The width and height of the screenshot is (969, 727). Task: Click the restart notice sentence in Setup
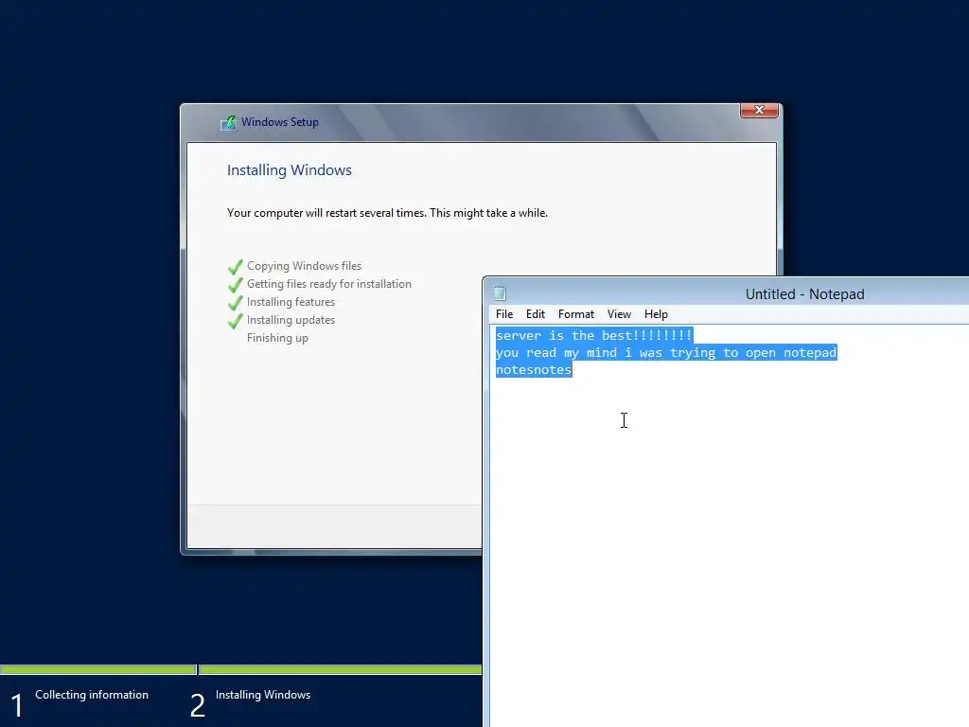click(387, 213)
